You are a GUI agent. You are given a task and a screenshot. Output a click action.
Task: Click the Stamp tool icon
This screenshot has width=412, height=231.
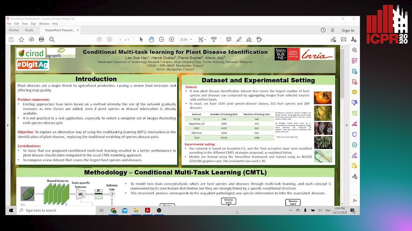tap(259, 39)
